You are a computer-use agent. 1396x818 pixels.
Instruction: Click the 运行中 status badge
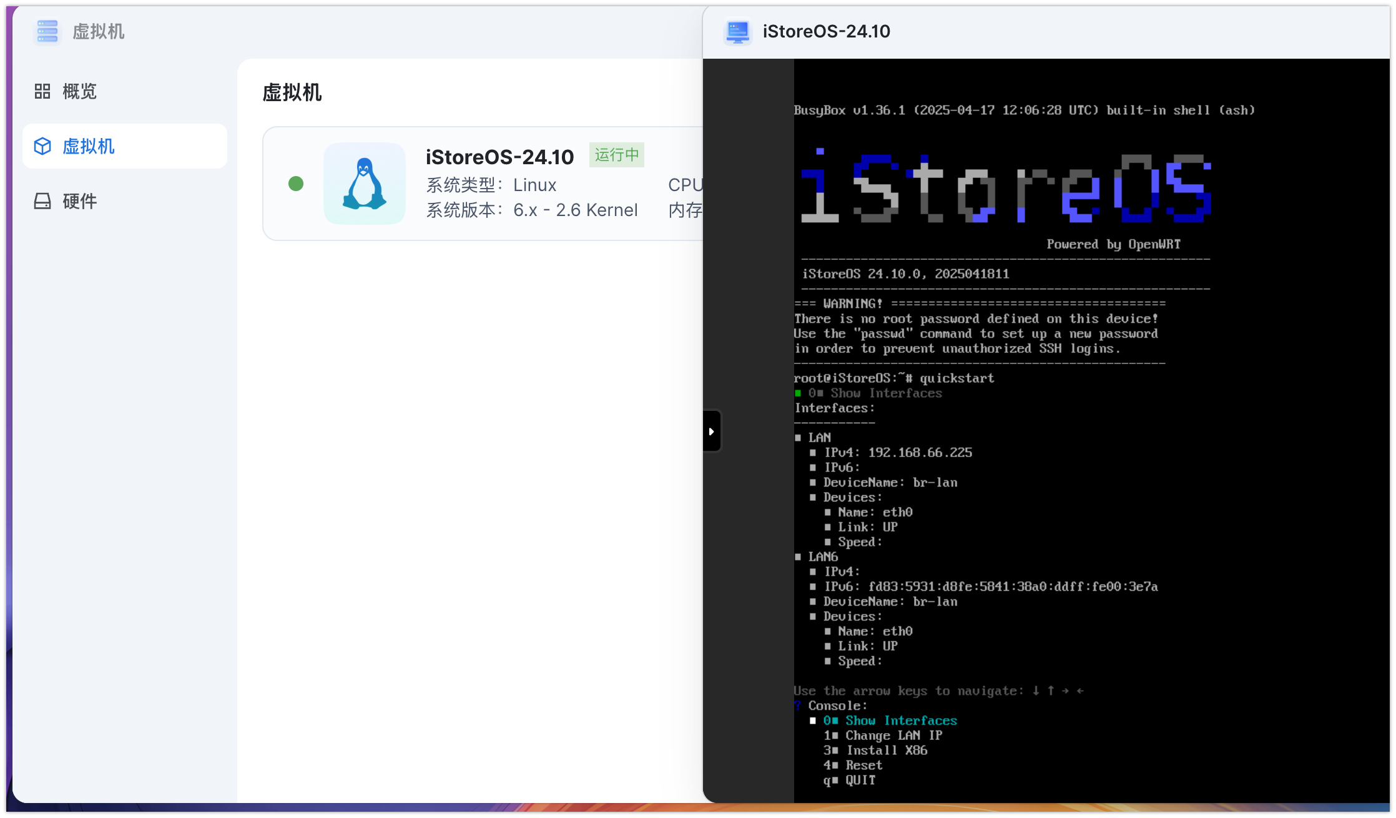pos(616,155)
